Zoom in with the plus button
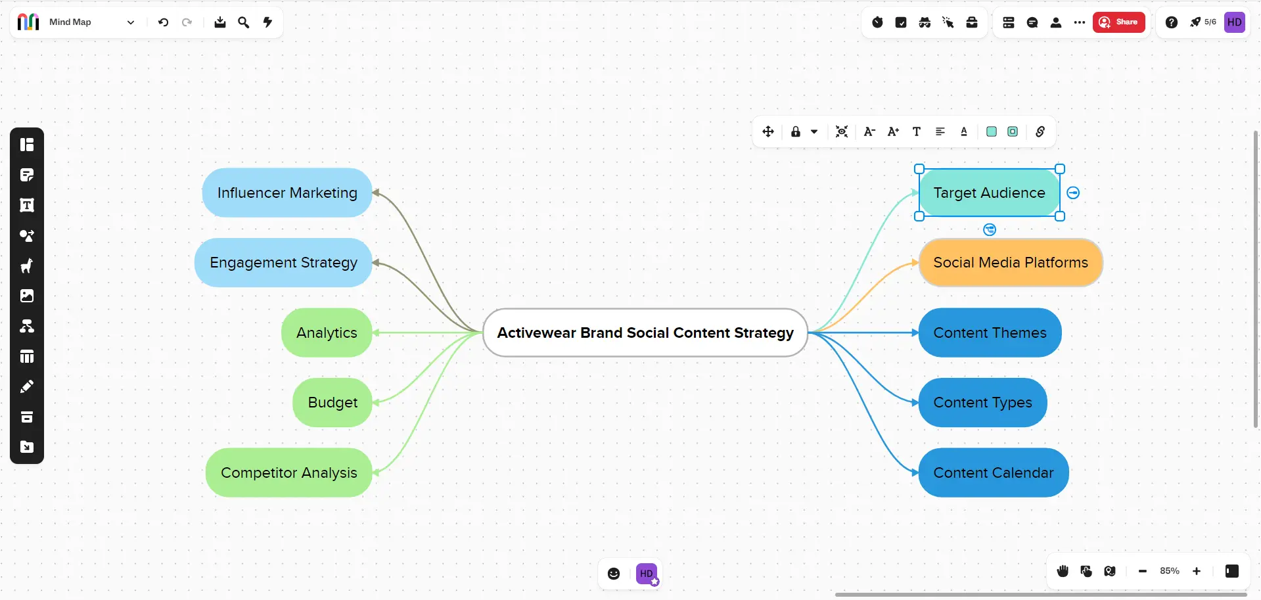This screenshot has width=1261, height=600. (1197, 571)
